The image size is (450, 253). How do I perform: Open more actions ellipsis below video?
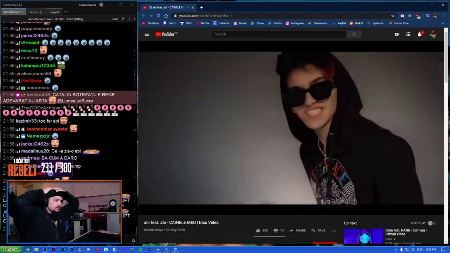334,231
